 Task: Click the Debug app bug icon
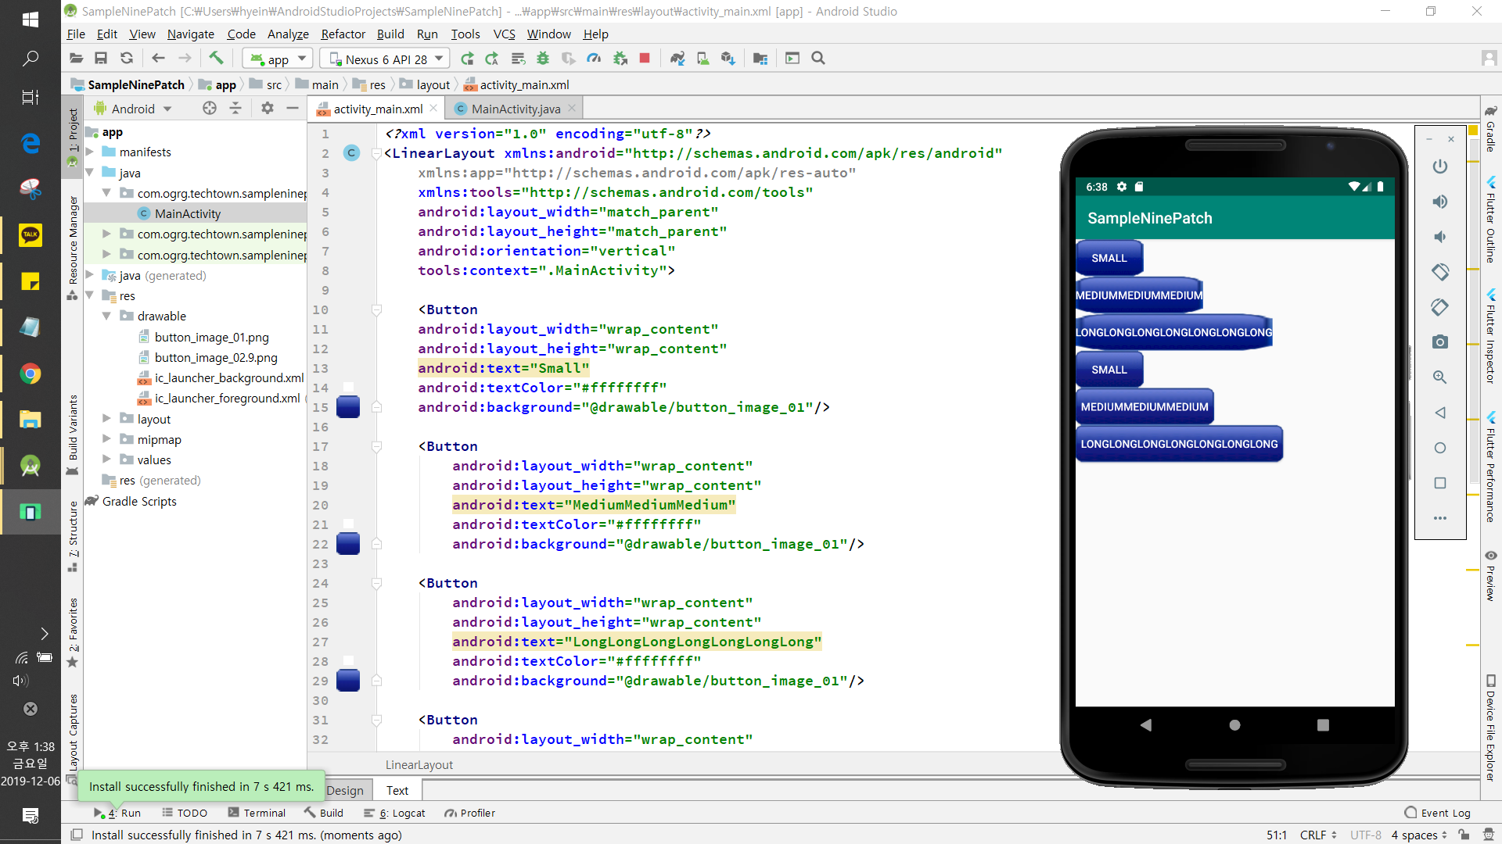coord(543,58)
